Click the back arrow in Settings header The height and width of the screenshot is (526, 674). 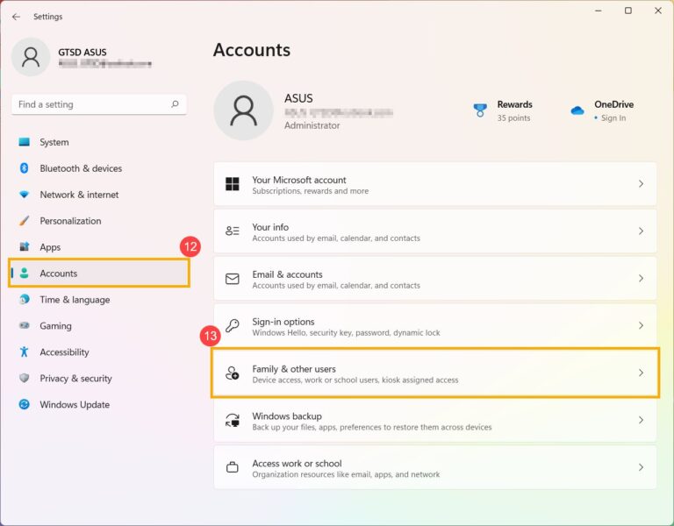[x=16, y=17]
